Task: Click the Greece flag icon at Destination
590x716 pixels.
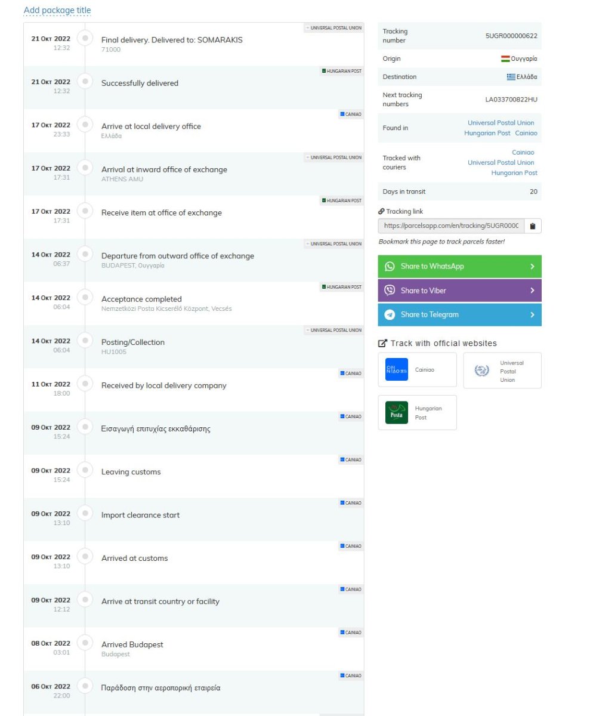Action: tap(511, 77)
